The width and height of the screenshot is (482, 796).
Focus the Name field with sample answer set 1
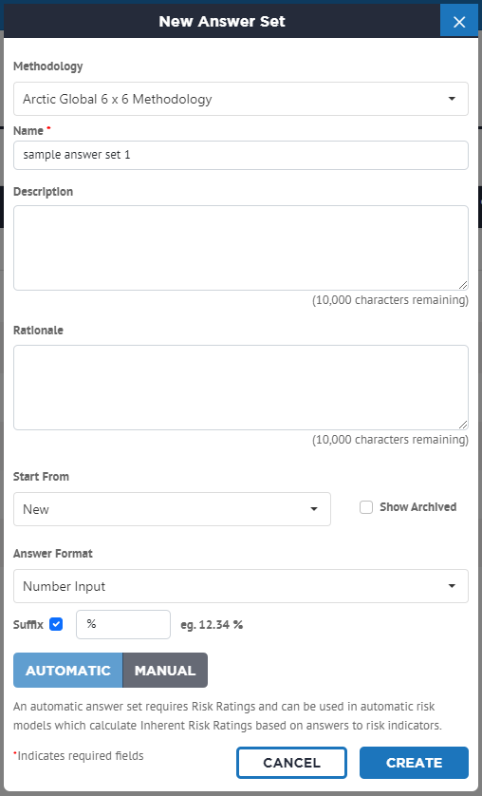tap(241, 155)
